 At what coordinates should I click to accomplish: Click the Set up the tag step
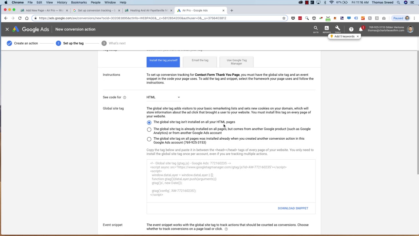70,43
